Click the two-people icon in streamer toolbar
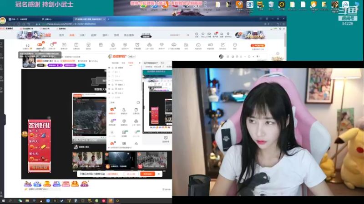This screenshot has width=364, height=204. [186, 44]
